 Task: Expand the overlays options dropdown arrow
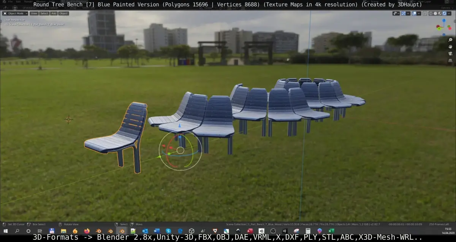coord(419,13)
